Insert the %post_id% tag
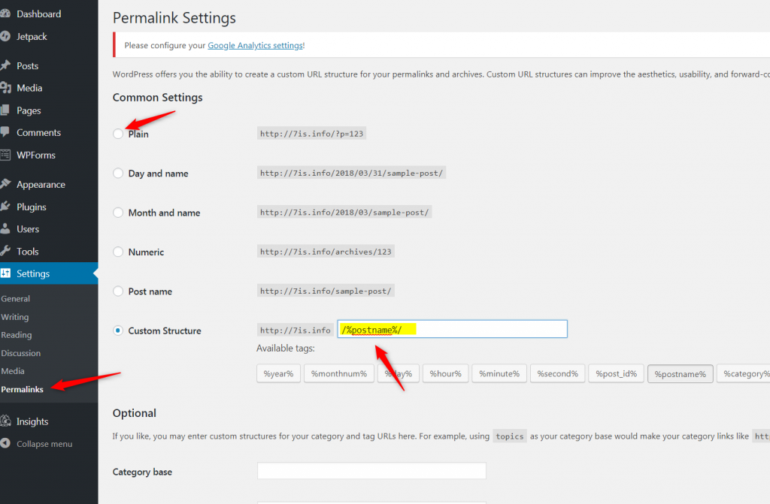 (x=616, y=373)
